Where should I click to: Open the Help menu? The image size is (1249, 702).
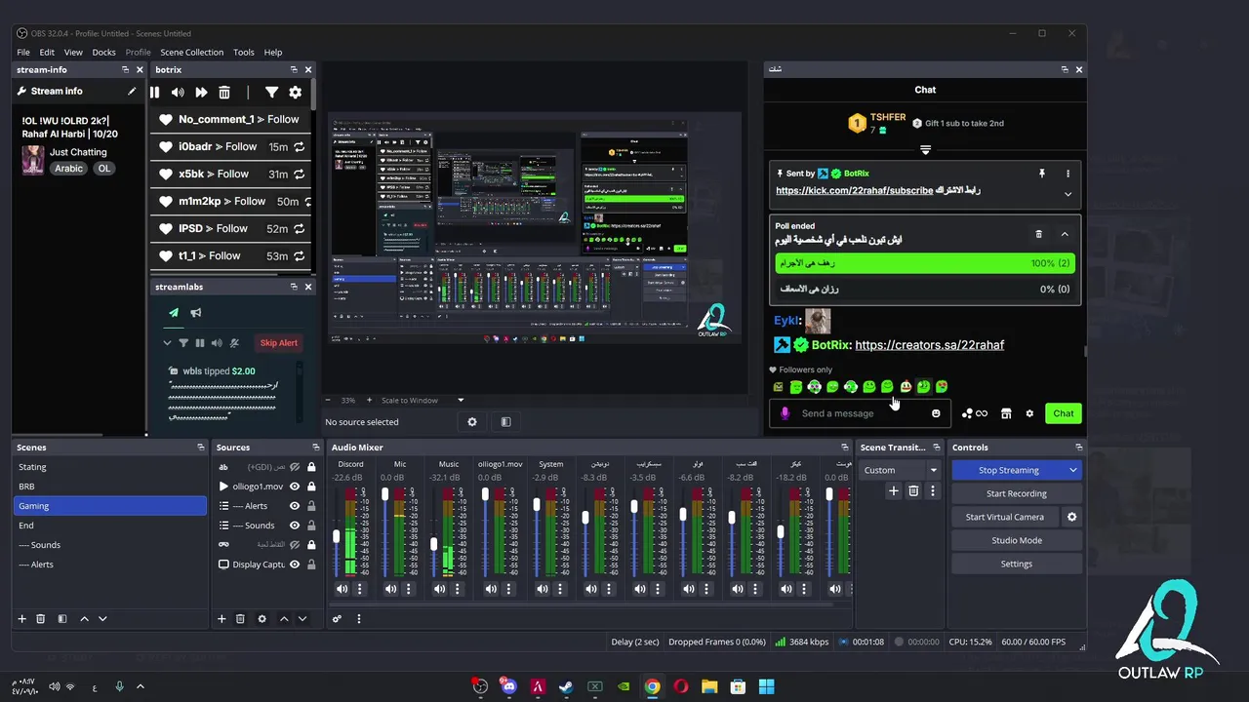273,52
